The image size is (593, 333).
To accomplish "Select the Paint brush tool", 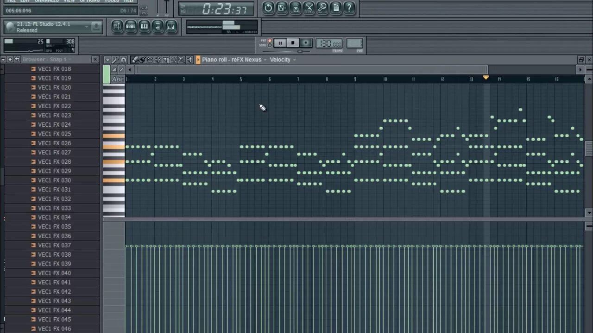I will pyautogui.click(x=142, y=60).
